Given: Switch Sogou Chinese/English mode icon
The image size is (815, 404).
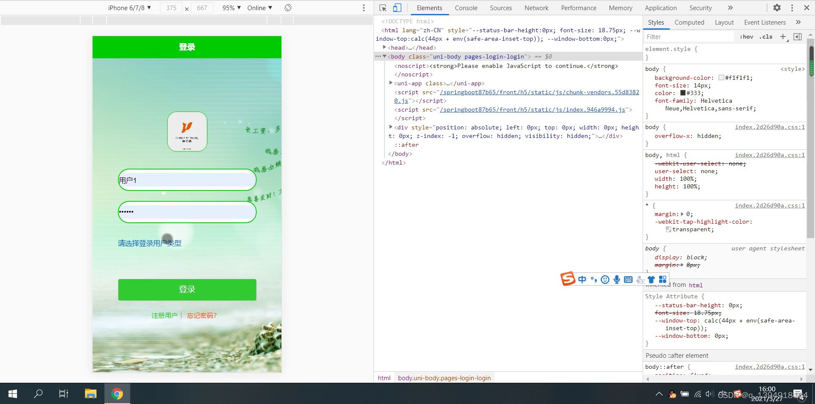Looking at the screenshot, I should [x=582, y=279].
